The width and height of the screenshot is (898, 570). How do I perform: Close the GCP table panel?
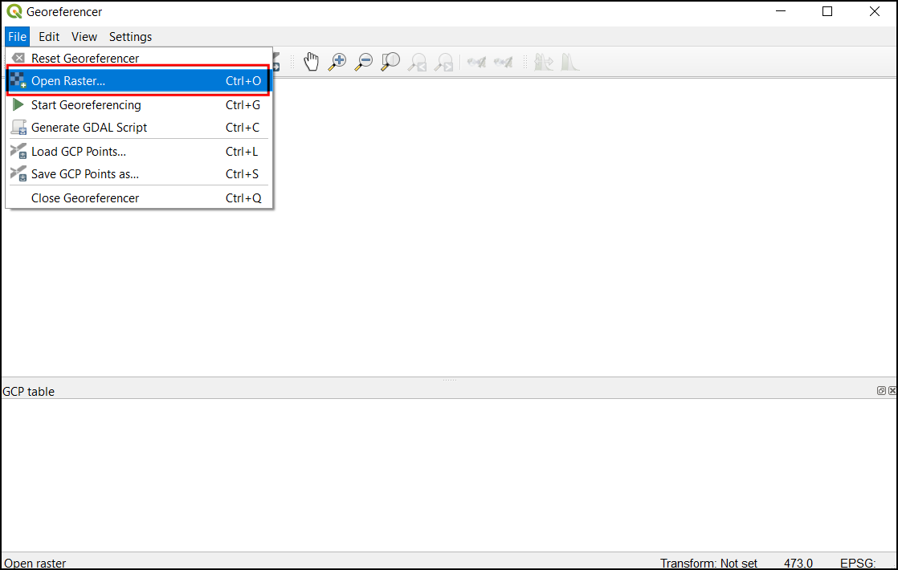pyautogui.click(x=892, y=391)
